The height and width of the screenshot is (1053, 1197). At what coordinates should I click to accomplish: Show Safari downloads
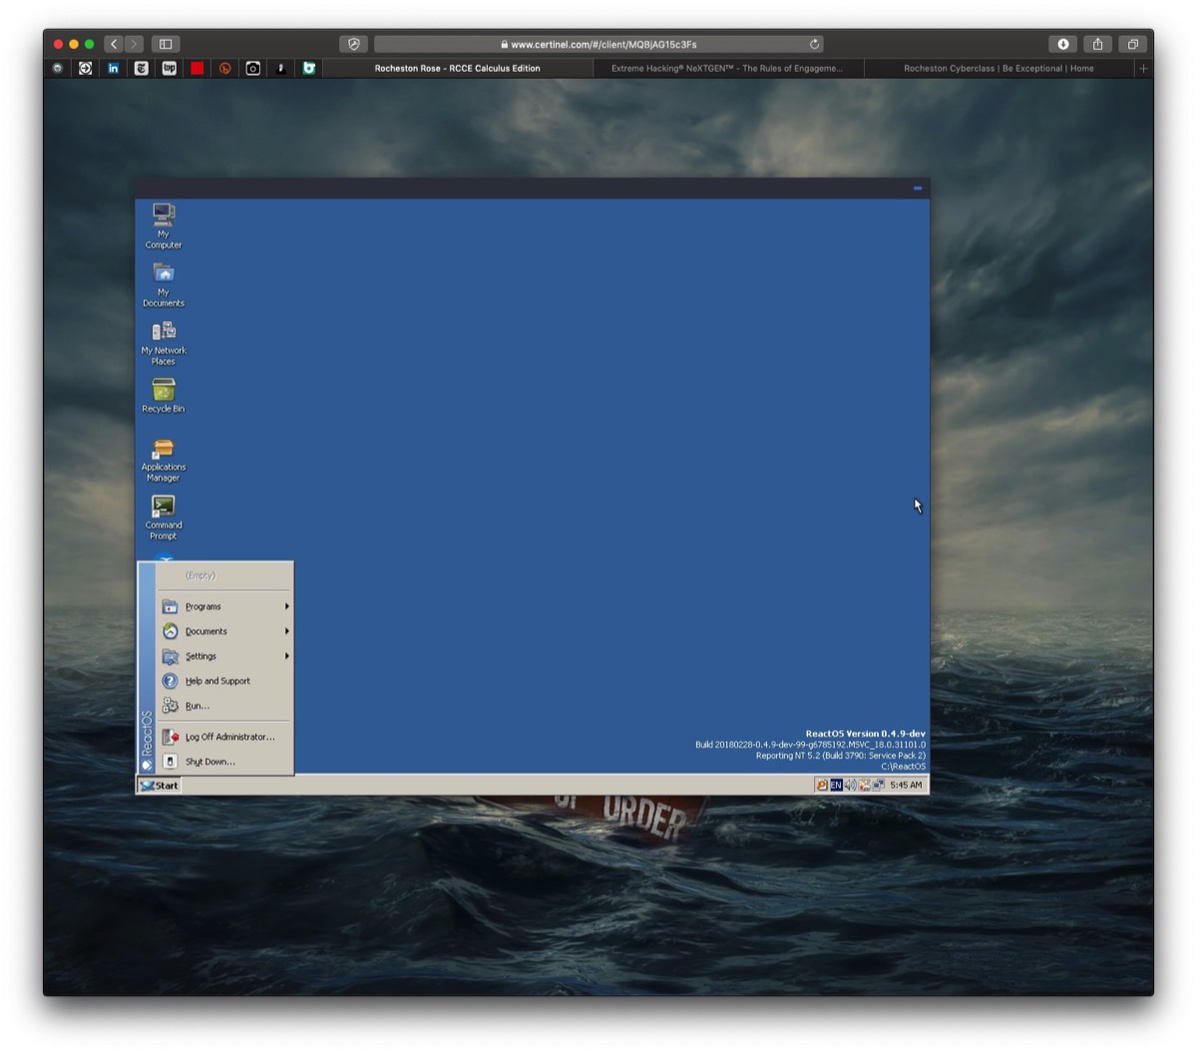coord(1063,44)
